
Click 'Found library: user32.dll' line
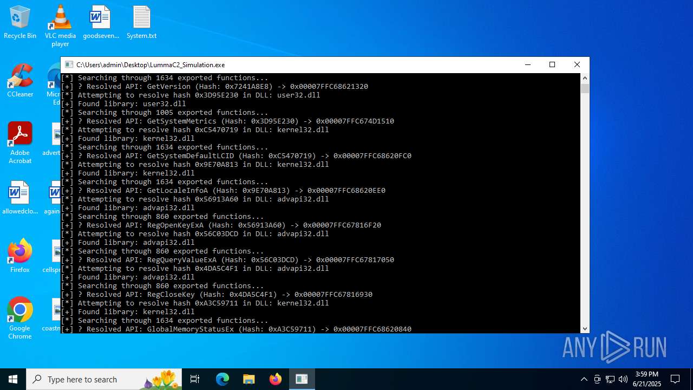(123, 103)
